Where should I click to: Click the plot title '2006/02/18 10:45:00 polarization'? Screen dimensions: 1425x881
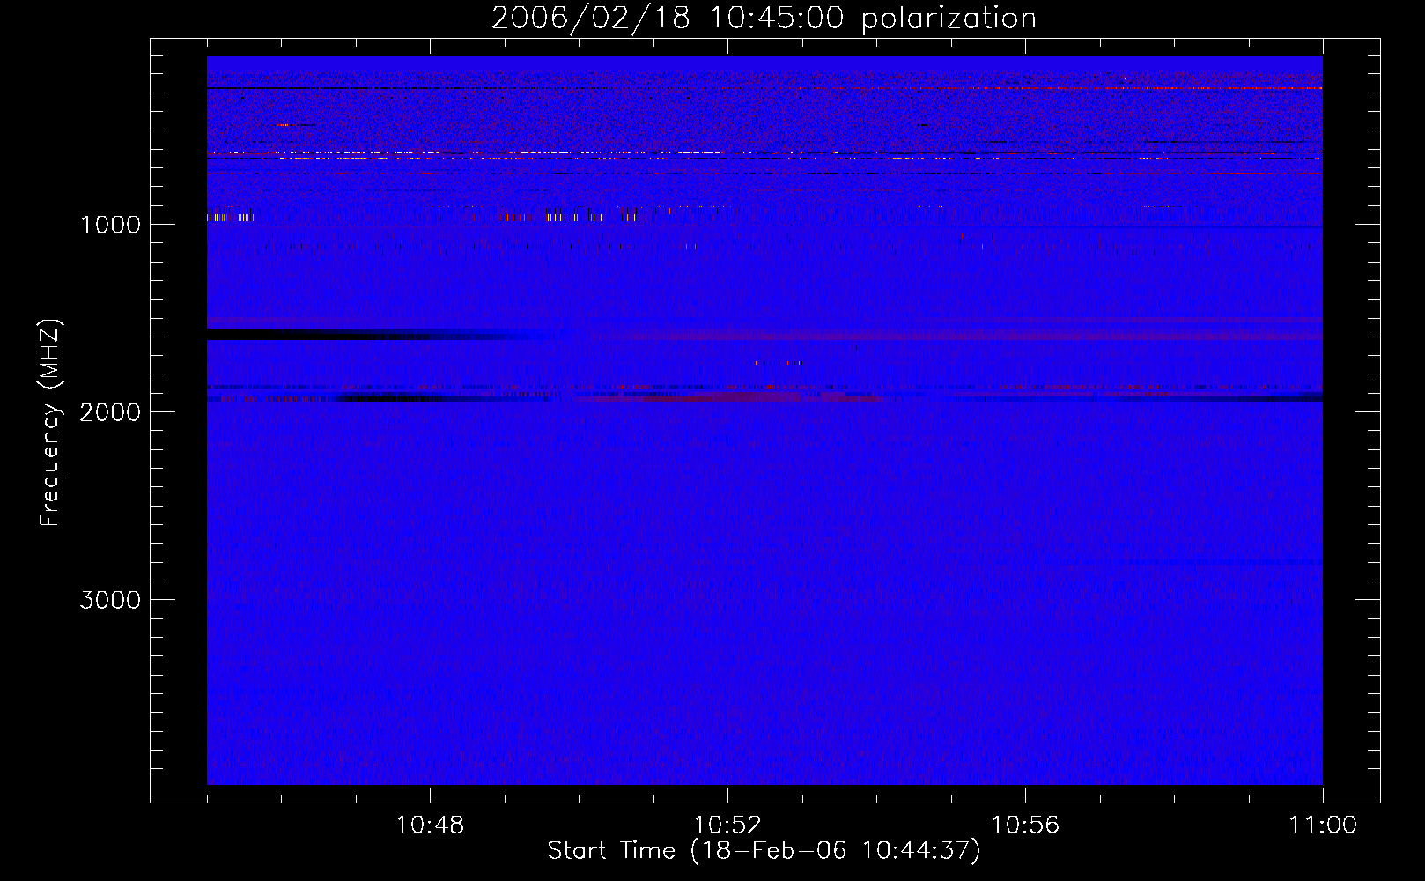click(764, 18)
